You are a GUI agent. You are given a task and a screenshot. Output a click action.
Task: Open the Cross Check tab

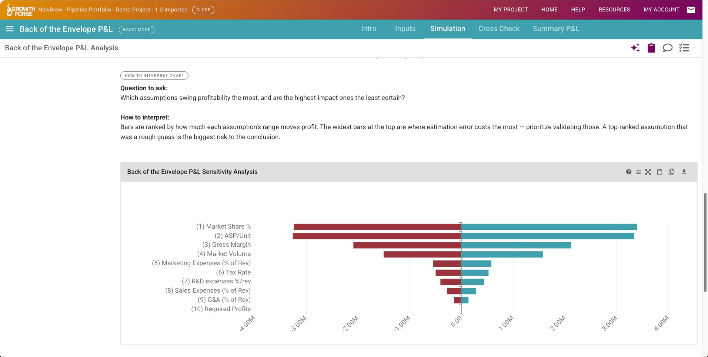(499, 29)
